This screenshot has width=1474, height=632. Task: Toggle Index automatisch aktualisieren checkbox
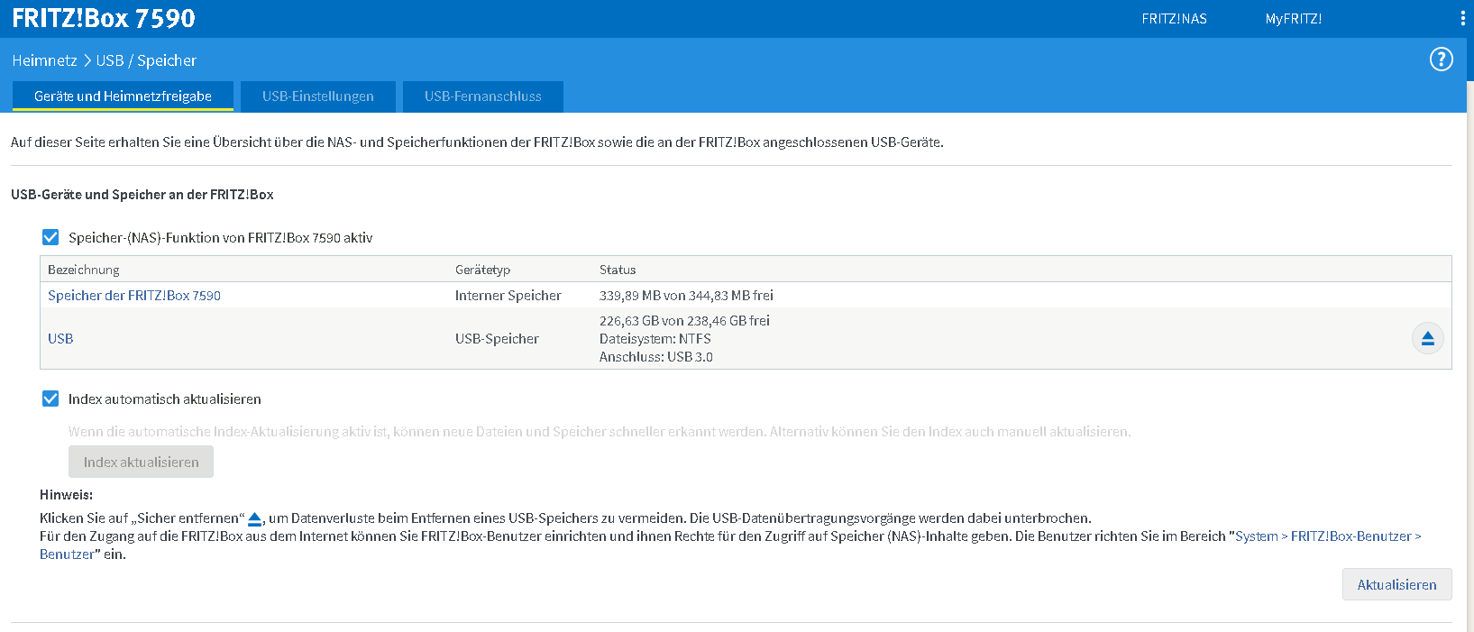[x=50, y=398]
